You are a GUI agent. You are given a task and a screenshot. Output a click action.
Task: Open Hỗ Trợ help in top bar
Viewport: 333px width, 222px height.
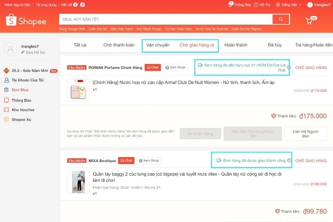262,5
